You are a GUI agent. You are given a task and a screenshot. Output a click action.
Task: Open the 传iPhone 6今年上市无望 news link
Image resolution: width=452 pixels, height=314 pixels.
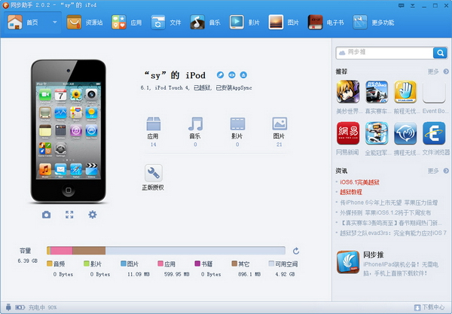tap(389, 203)
